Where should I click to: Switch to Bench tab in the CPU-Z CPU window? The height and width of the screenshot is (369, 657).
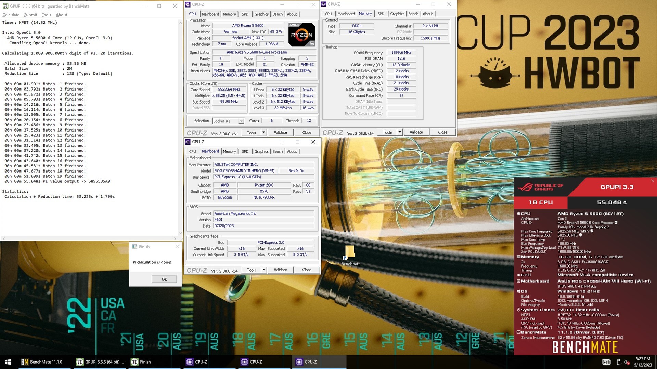[278, 14]
